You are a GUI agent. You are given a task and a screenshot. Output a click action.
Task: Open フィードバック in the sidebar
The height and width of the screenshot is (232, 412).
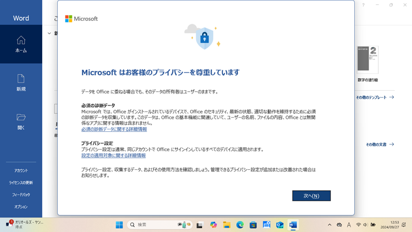coord(21,195)
